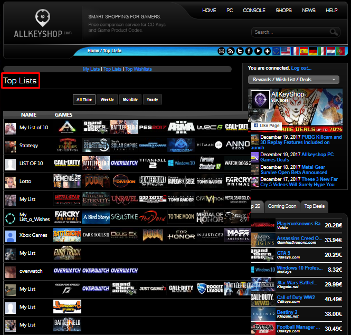Click the Twitter icon in header bar
The image size is (351, 335).
240,51
